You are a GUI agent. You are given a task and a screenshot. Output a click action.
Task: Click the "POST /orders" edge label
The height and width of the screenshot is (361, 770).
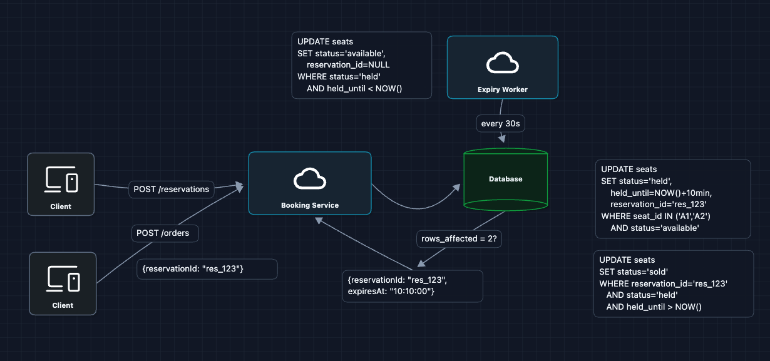pos(164,233)
